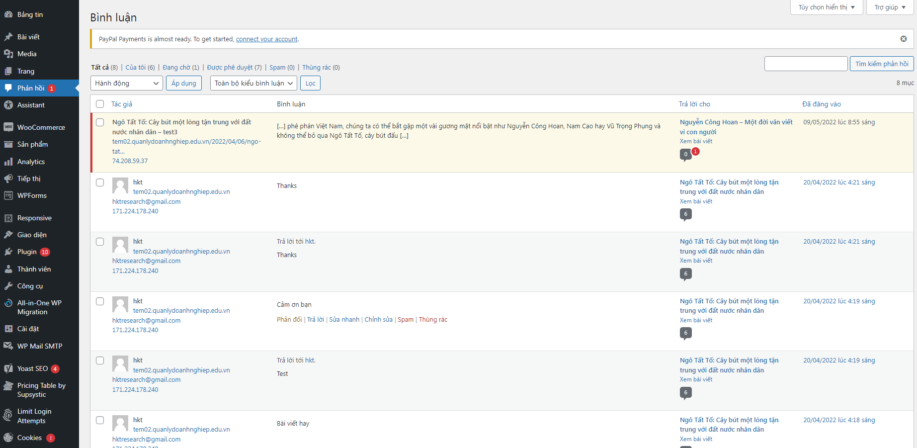Show the 'Được phê duyệt' comments filter
The width and height of the screenshot is (917, 448).
pos(230,68)
